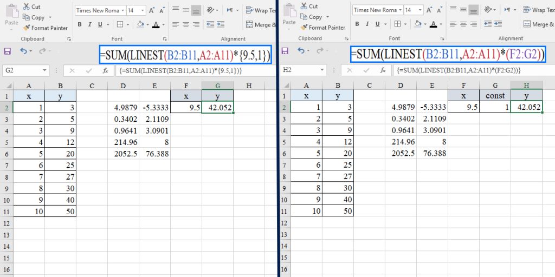
Task: Select row 12 header in the left window
Action: pyautogui.click(x=7, y=223)
